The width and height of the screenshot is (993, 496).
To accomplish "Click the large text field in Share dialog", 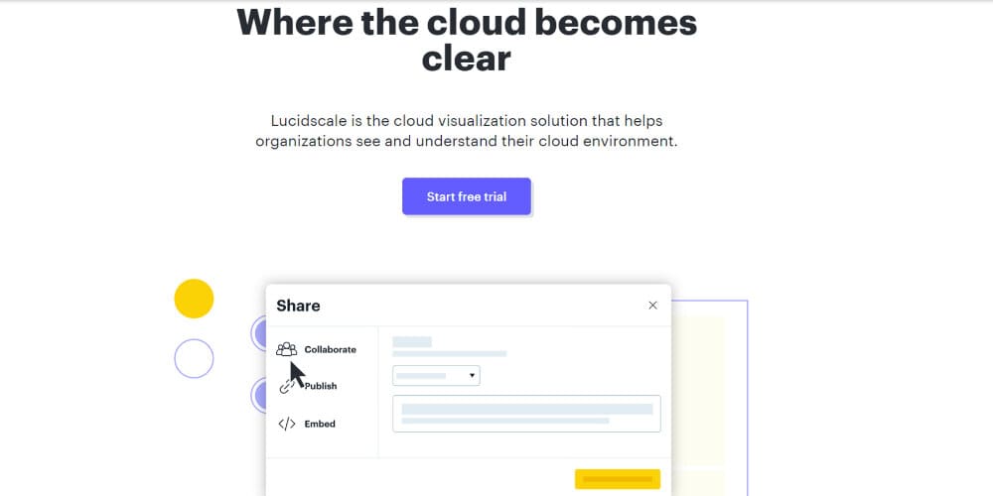I will click(526, 414).
